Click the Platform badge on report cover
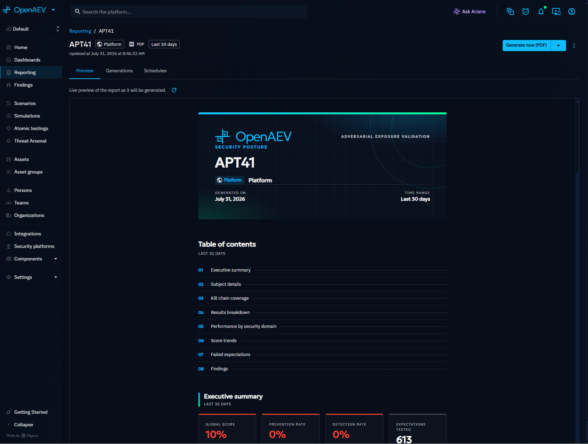The height and width of the screenshot is (444, 588). click(229, 180)
